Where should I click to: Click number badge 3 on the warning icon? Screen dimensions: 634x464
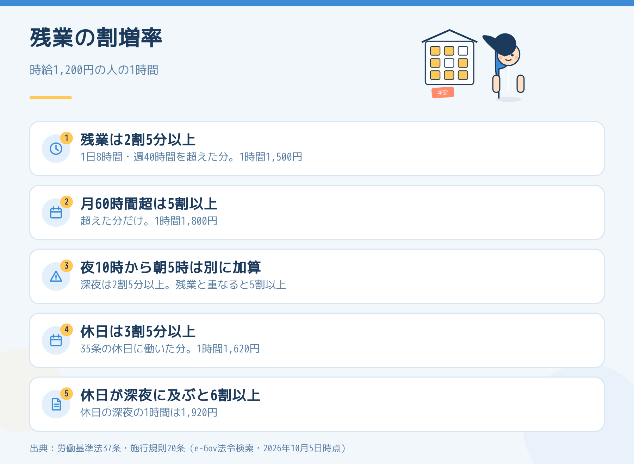click(x=67, y=266)
